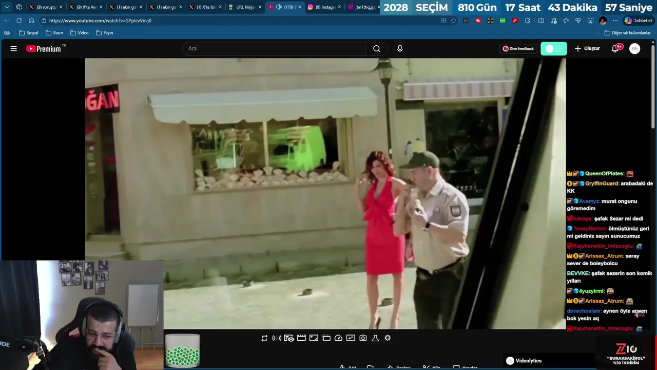
Task: Open the red TubeBuddy extension icon
Action: coord(478,21)
